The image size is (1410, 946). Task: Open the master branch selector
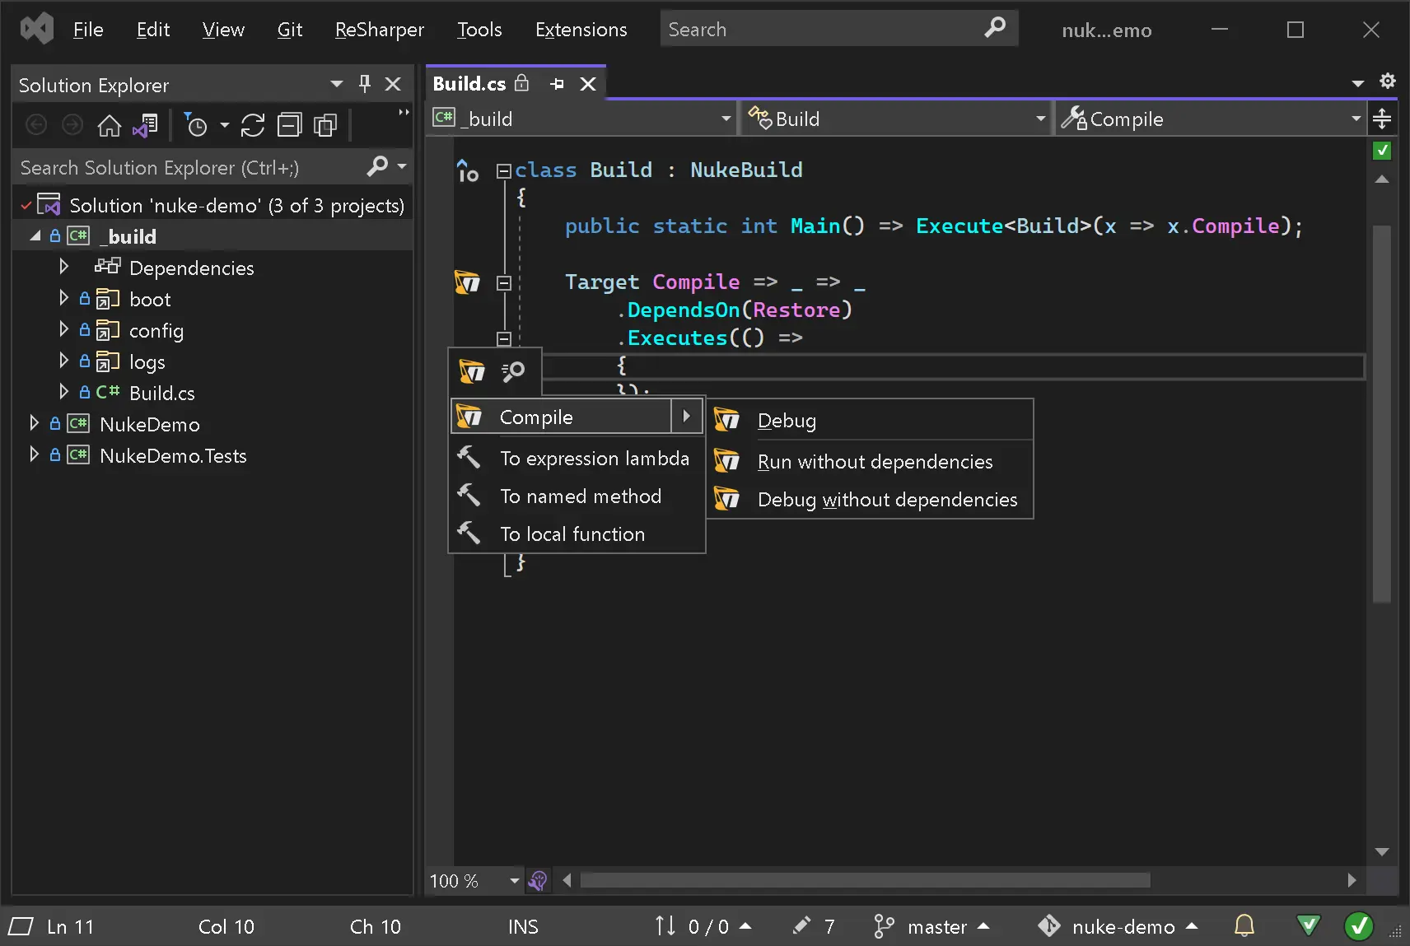[x=931, y=926]
